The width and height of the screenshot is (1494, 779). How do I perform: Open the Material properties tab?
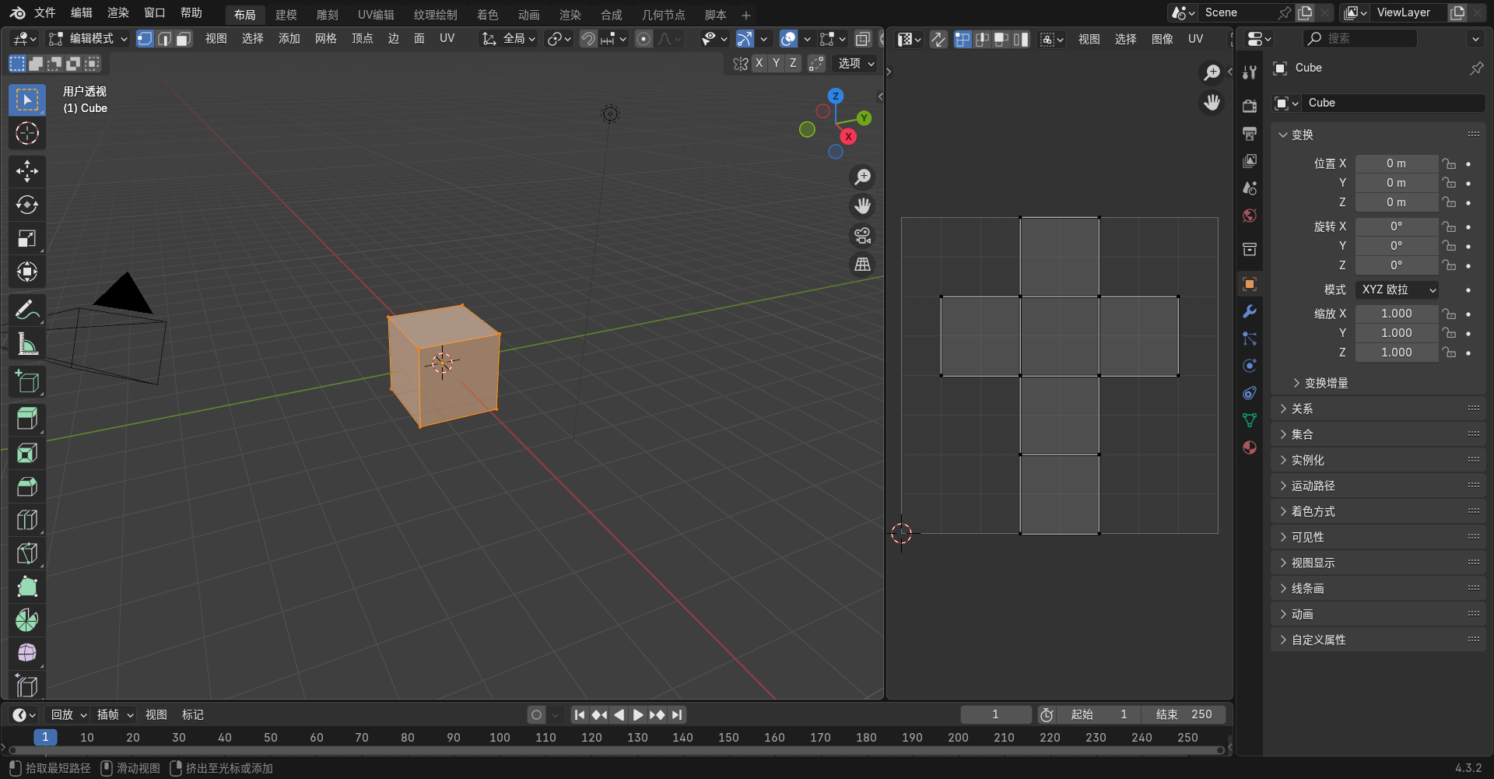[1250, 447]
